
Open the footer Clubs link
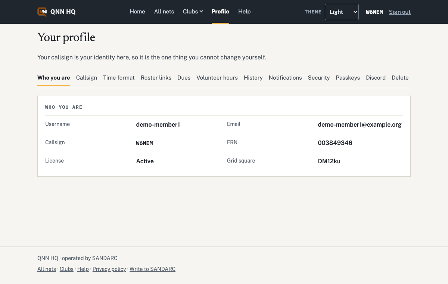[66, 269]
